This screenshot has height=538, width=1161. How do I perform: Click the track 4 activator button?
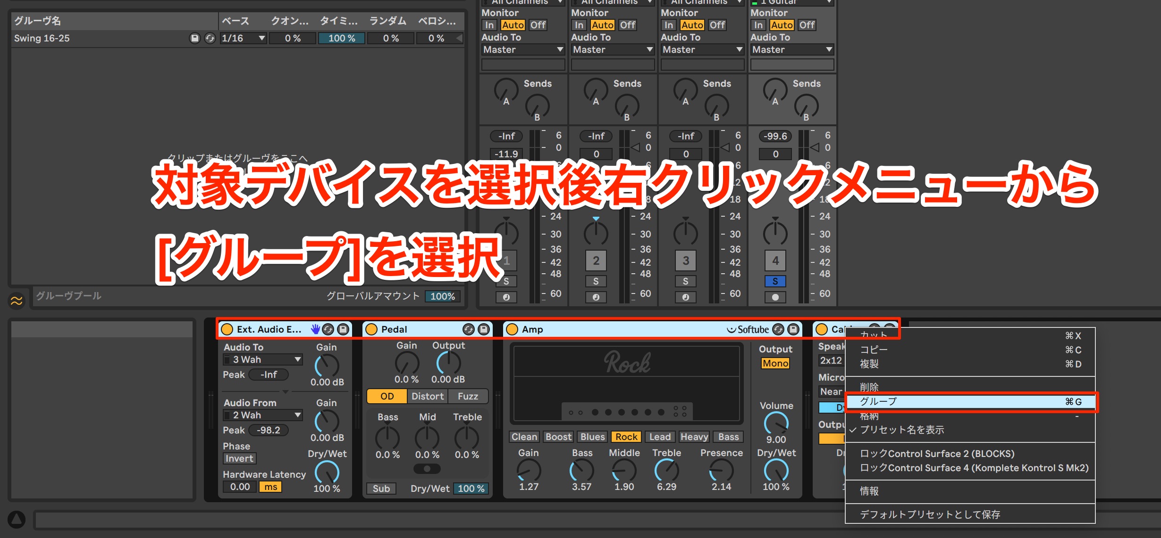pos(775,261)
